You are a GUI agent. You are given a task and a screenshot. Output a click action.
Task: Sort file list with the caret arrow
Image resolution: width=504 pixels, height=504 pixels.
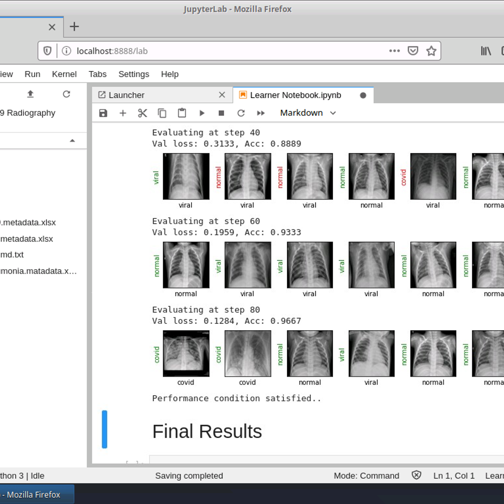coord(72,141)
